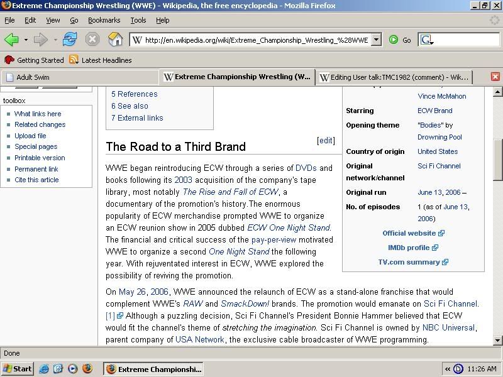Open the Edit menu
This screenshot has width=503, height=377.
[30, 20]
